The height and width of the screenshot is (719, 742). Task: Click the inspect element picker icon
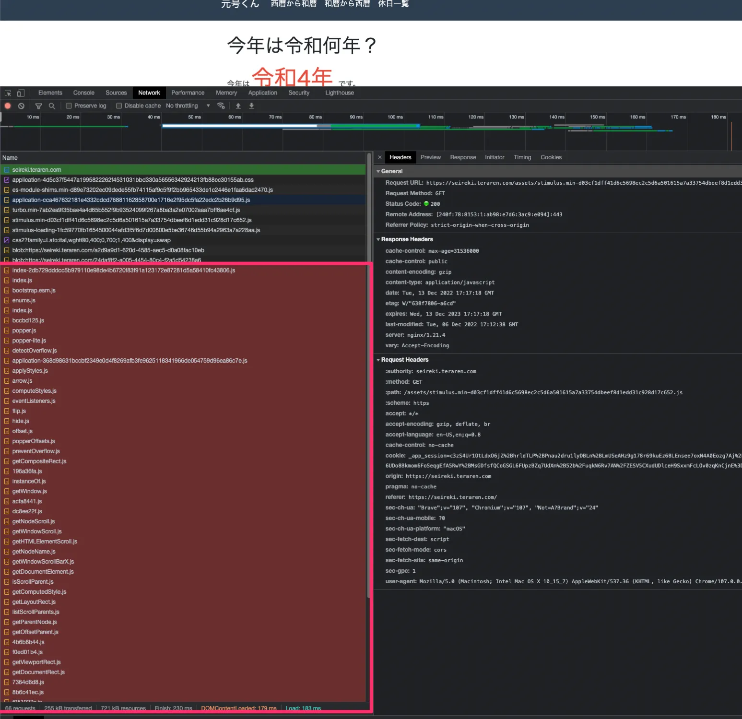point(8,93)
